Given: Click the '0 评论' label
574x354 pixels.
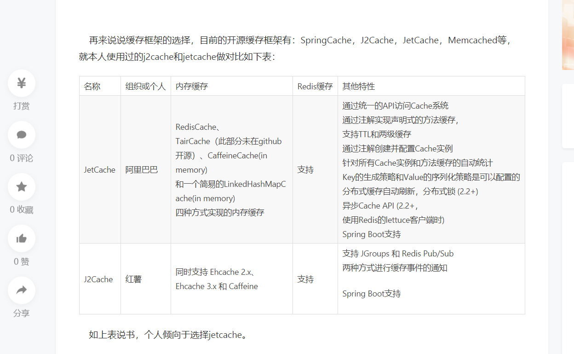Looking at the screenshot, I should 22,158.
